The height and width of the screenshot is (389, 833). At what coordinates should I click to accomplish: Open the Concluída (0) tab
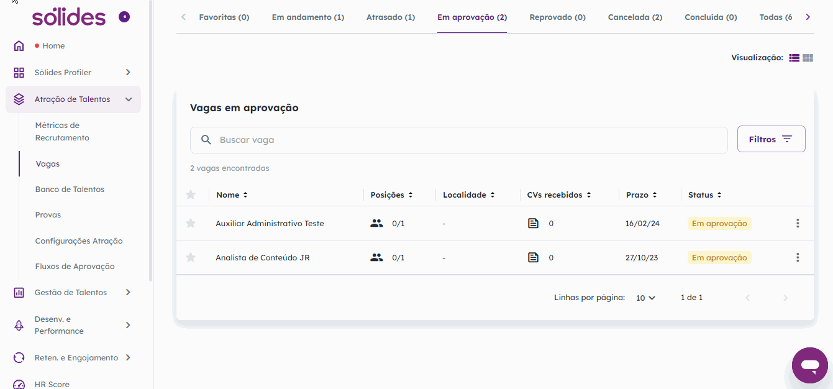pos(711,17)
